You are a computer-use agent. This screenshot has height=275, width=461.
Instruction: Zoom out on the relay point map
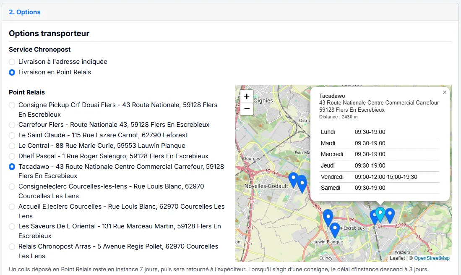click(x=247, y=109)
